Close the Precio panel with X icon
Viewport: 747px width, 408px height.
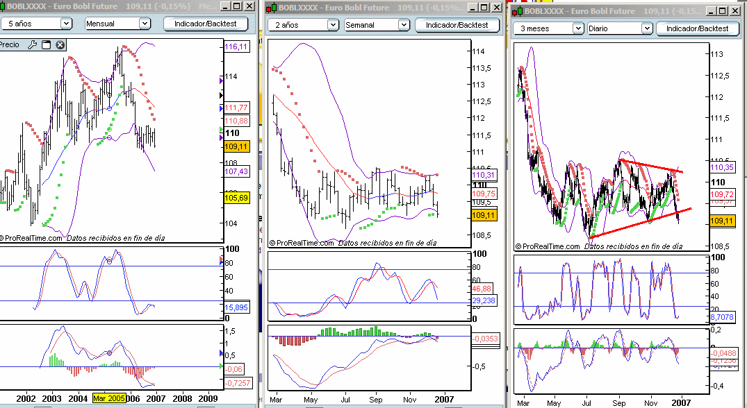point(60,45)
